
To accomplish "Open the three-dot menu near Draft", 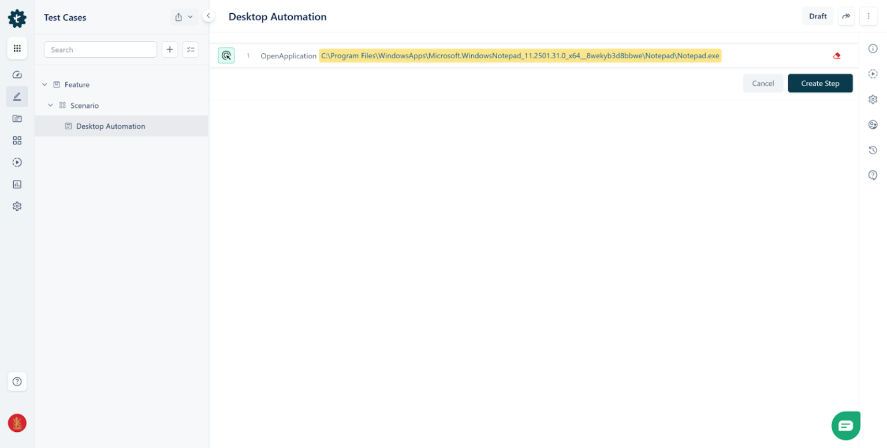I will (x=869, y=16).
